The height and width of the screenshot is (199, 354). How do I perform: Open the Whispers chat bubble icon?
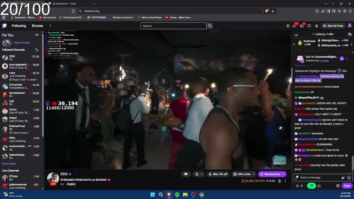click(309, 26)
